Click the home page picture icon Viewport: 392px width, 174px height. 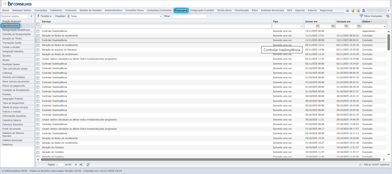[x=358, y=11]
